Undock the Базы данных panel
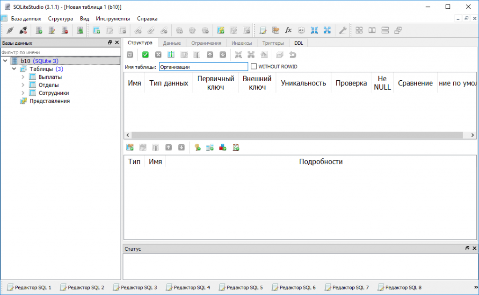This screenshot has height=295, width=479. pos(109,42)
